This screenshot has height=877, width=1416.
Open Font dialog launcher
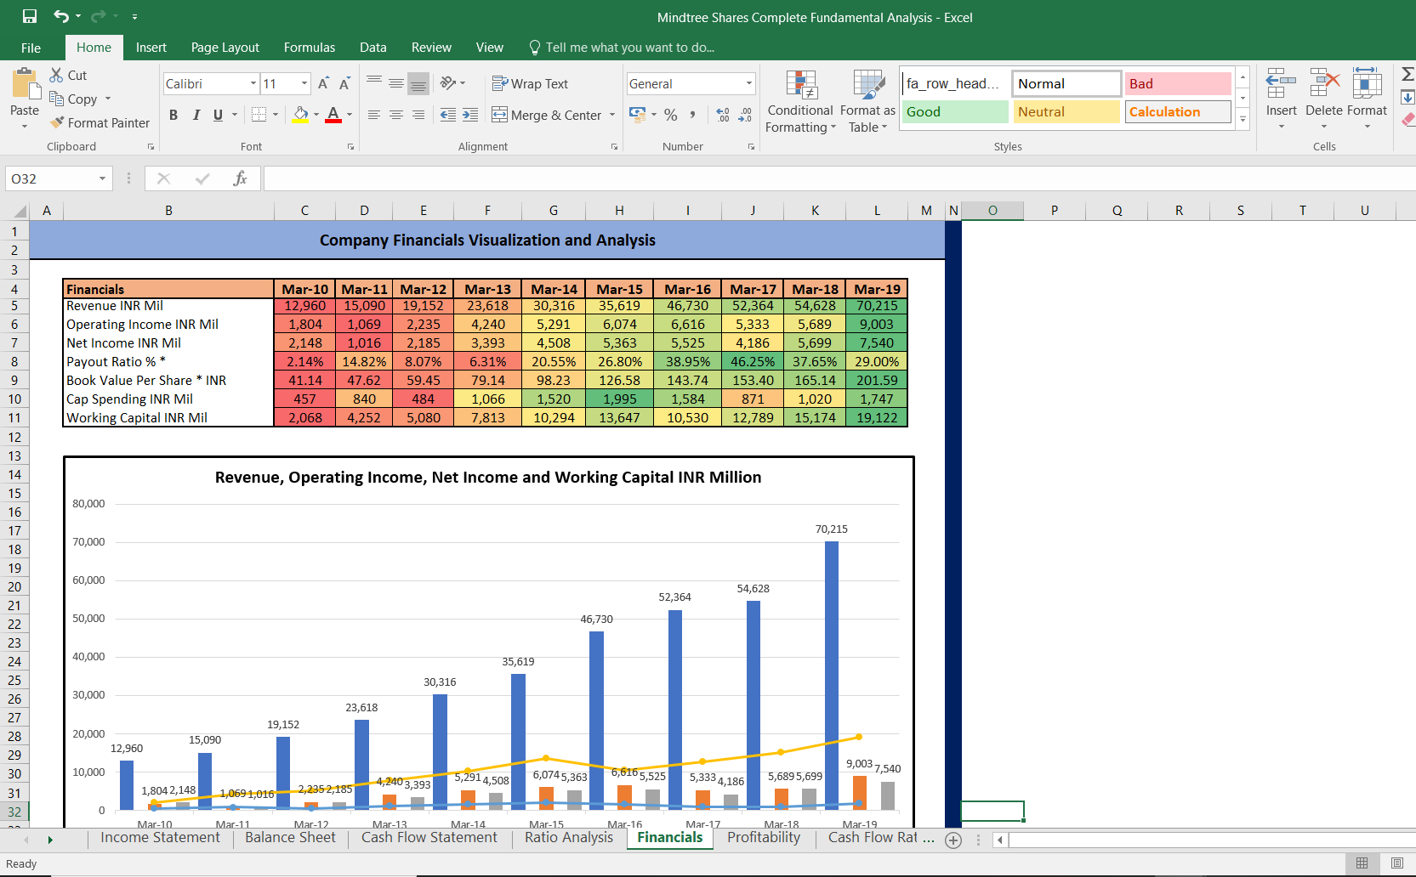pyautogui.click(x=350, y=147)
